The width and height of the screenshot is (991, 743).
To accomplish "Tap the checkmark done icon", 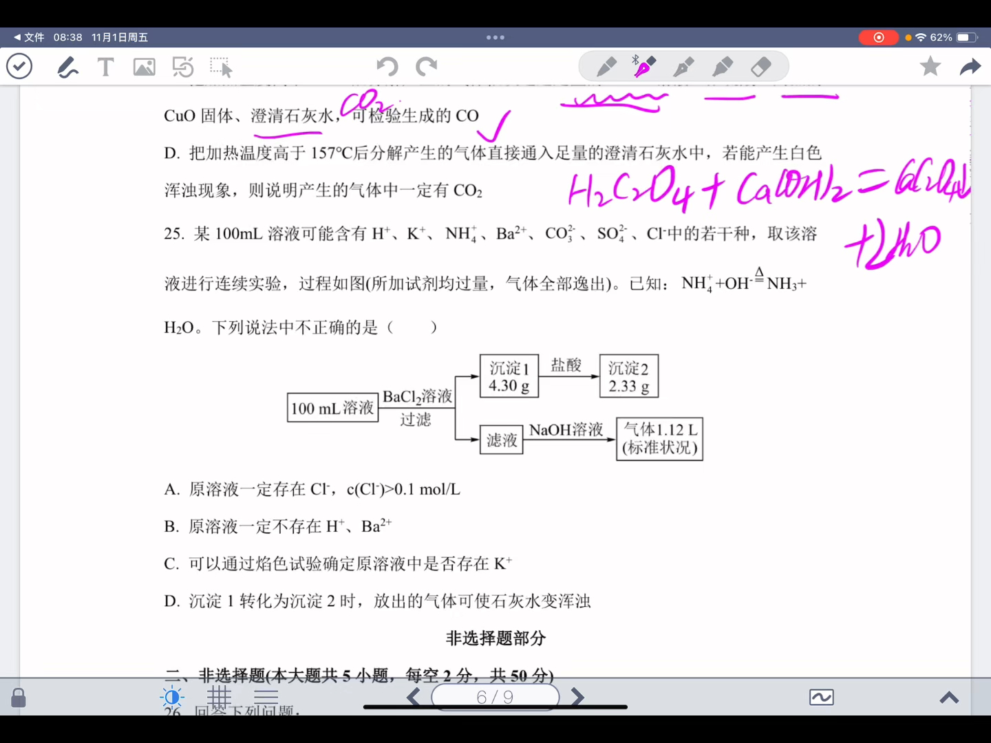I will 19,67.
